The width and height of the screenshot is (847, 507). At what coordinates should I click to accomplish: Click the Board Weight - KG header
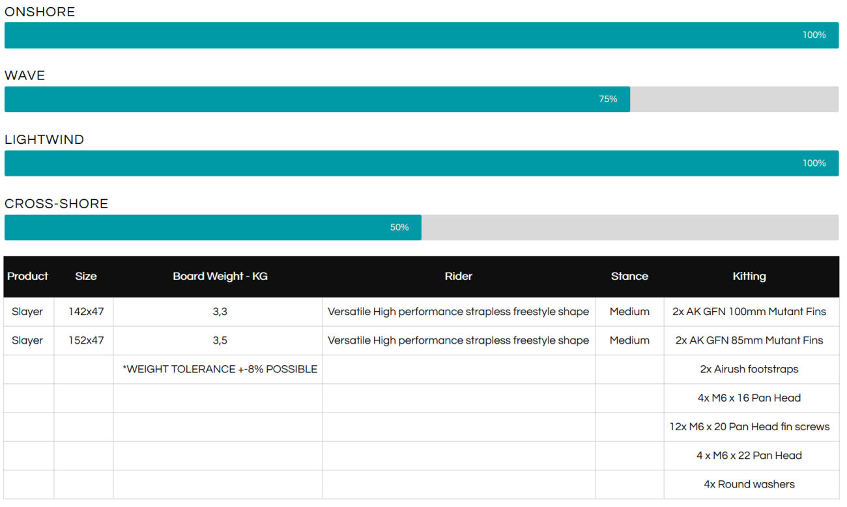[x=220, y=277]
